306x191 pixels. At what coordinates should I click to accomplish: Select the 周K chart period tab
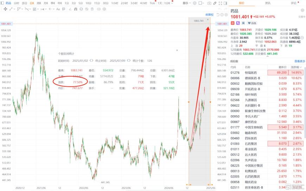[39, 3]
